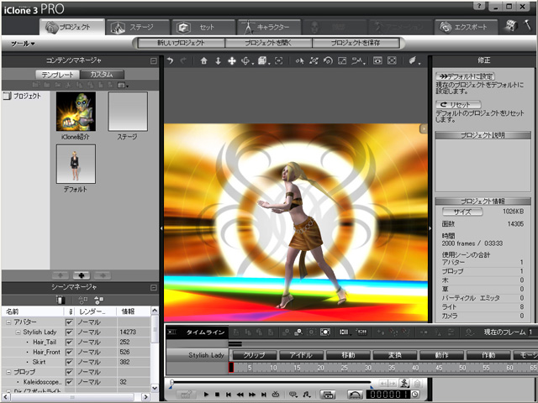
Task: Switch to the ステージ tab
Action: [138, 27]
